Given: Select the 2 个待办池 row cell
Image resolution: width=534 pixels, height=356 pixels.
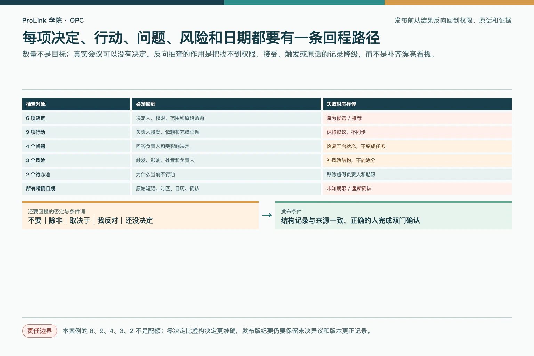Looking at the screenshot, I should 76,175.
